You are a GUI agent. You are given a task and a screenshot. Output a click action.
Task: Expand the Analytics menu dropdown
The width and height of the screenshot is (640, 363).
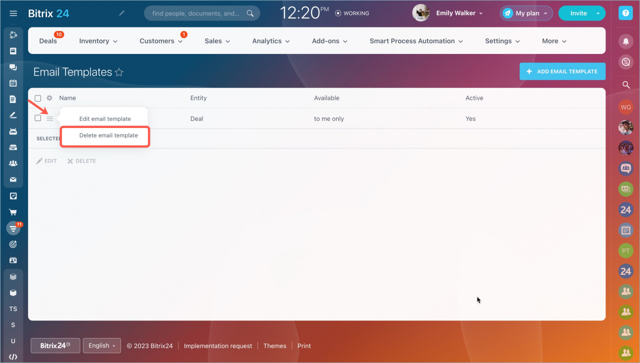click(x=271, y=41)
